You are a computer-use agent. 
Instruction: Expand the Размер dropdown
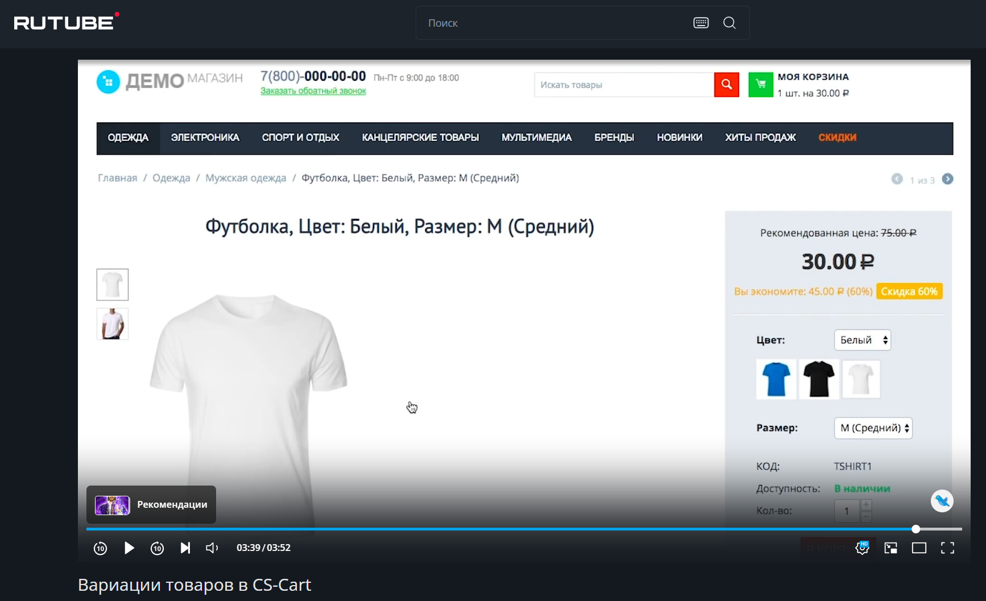pyautogui.click(x=873, y=428)
